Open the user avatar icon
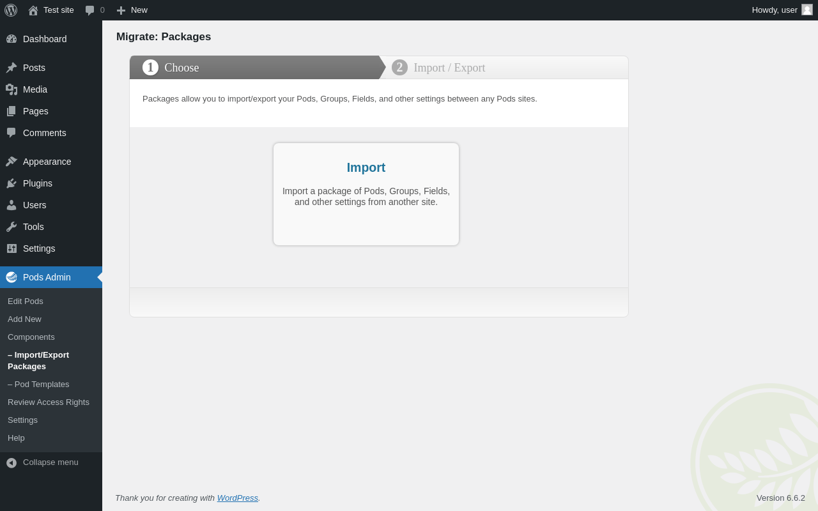 click(x=807, y=10)
